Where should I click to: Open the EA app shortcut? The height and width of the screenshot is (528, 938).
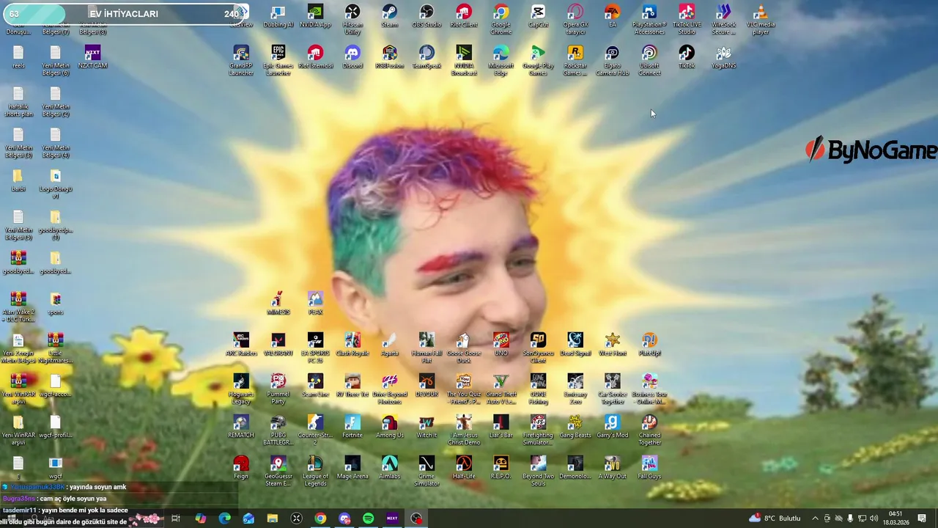tap(612, 16)
